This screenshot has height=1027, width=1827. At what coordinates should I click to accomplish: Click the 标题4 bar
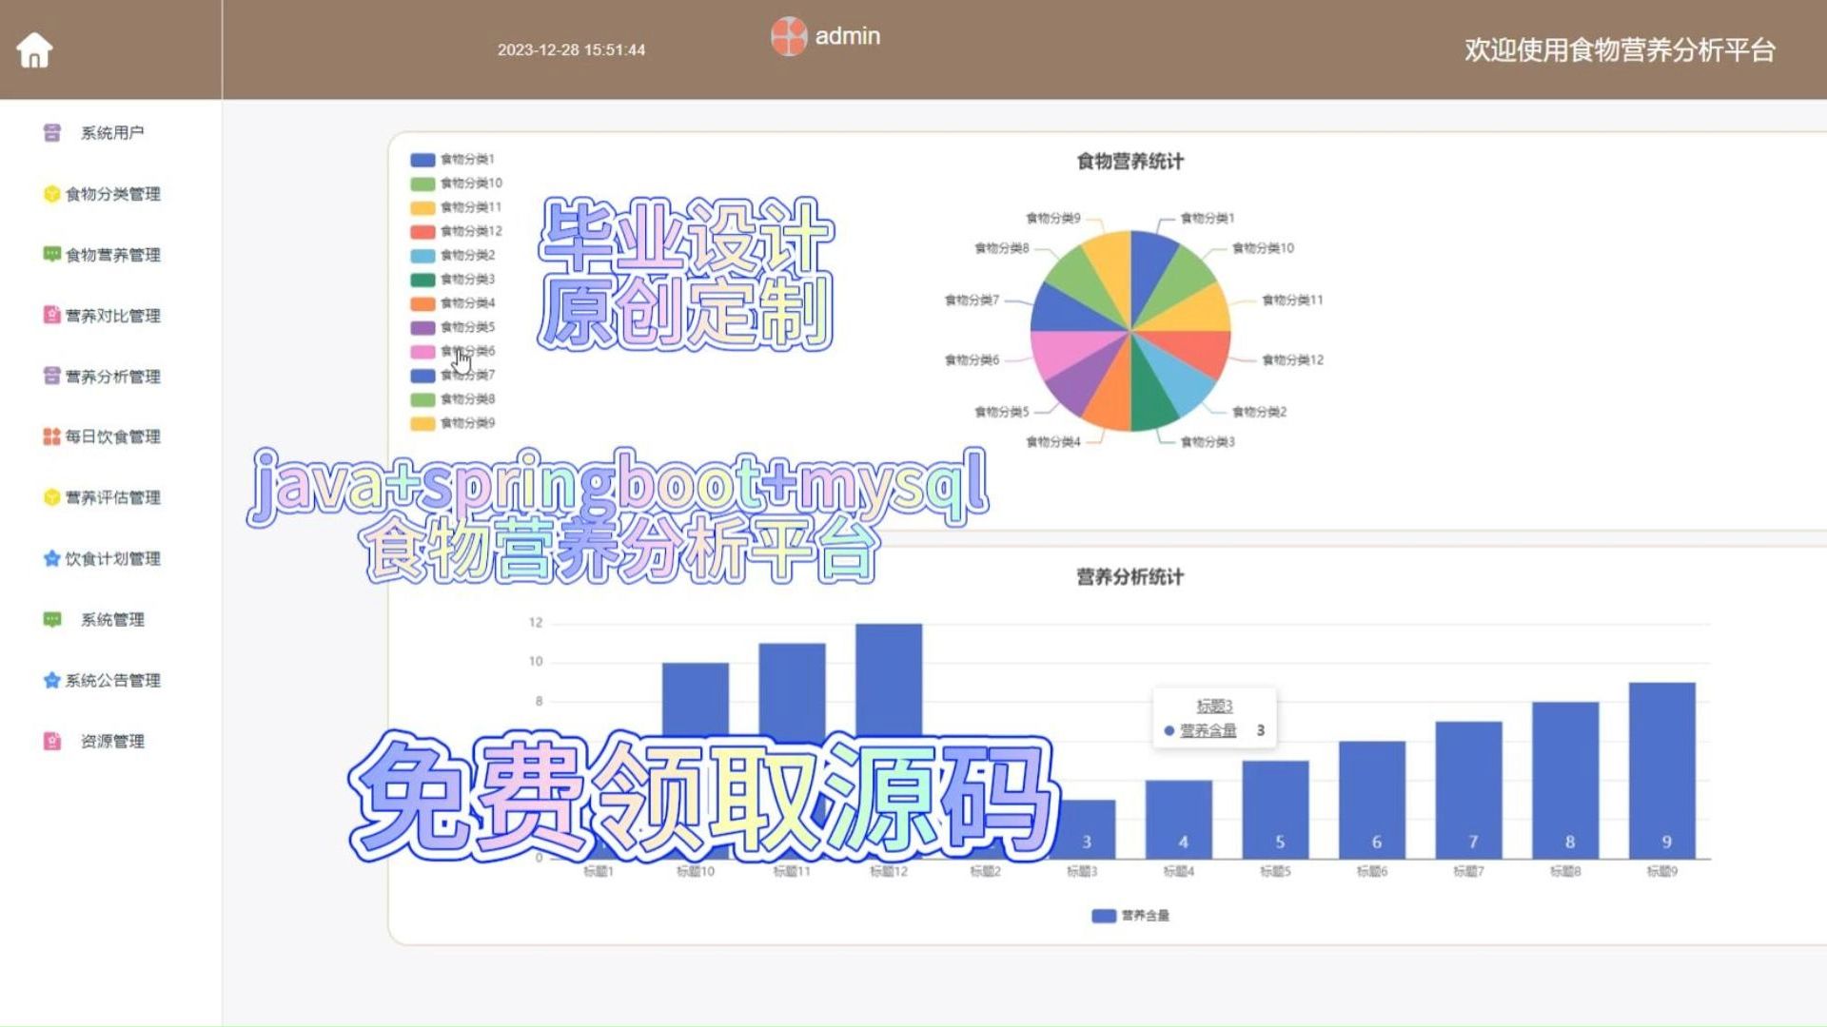tap(1179, 820)
